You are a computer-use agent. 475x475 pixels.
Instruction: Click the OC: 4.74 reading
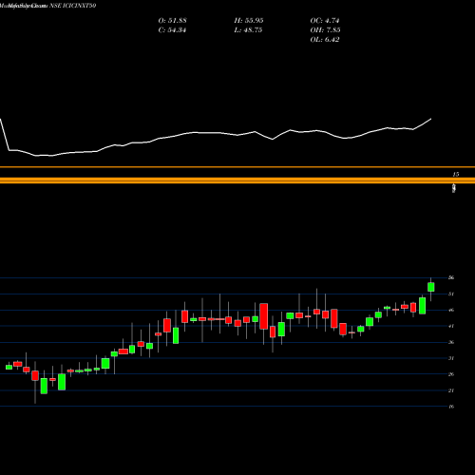click(x=325, y=21)
